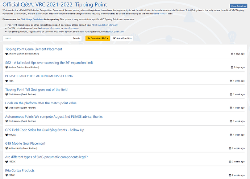Click the users icon before 'Andrew Dahlen' under Tipping Point Game Element Placement
The image size is (250, 179).
(x=7, y=54)
